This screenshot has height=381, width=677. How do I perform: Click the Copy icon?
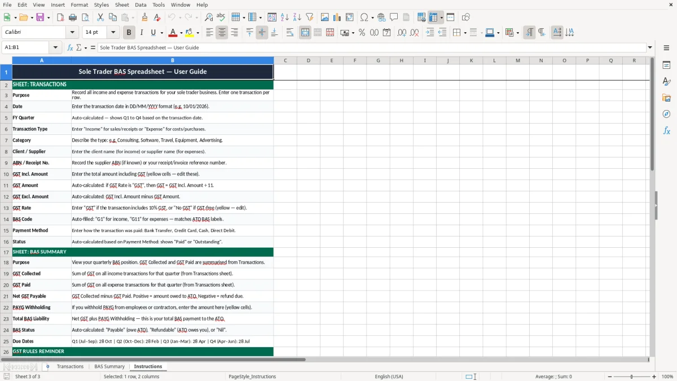click(x=112, y=17)
